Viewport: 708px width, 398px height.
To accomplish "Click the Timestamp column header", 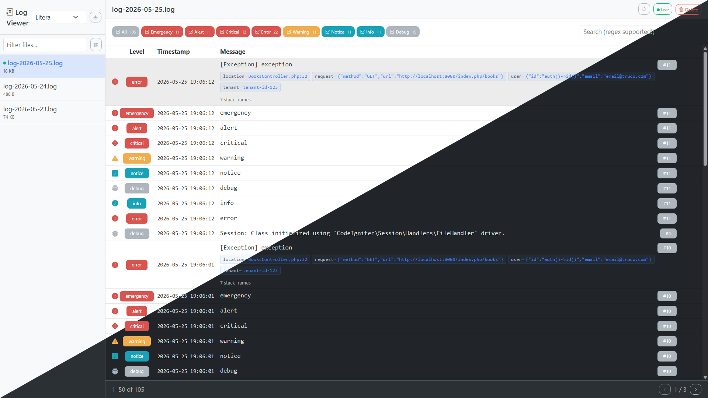I will point(173,52).
